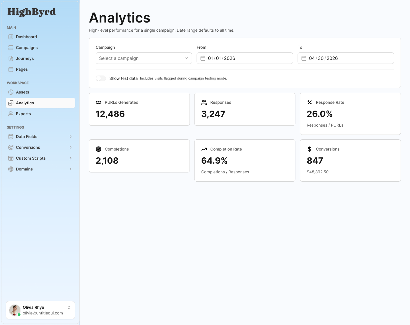This screenshot has width=410, height=325.
Task: Click the email olivia@untitledui.com
Action: coord(43,313)
